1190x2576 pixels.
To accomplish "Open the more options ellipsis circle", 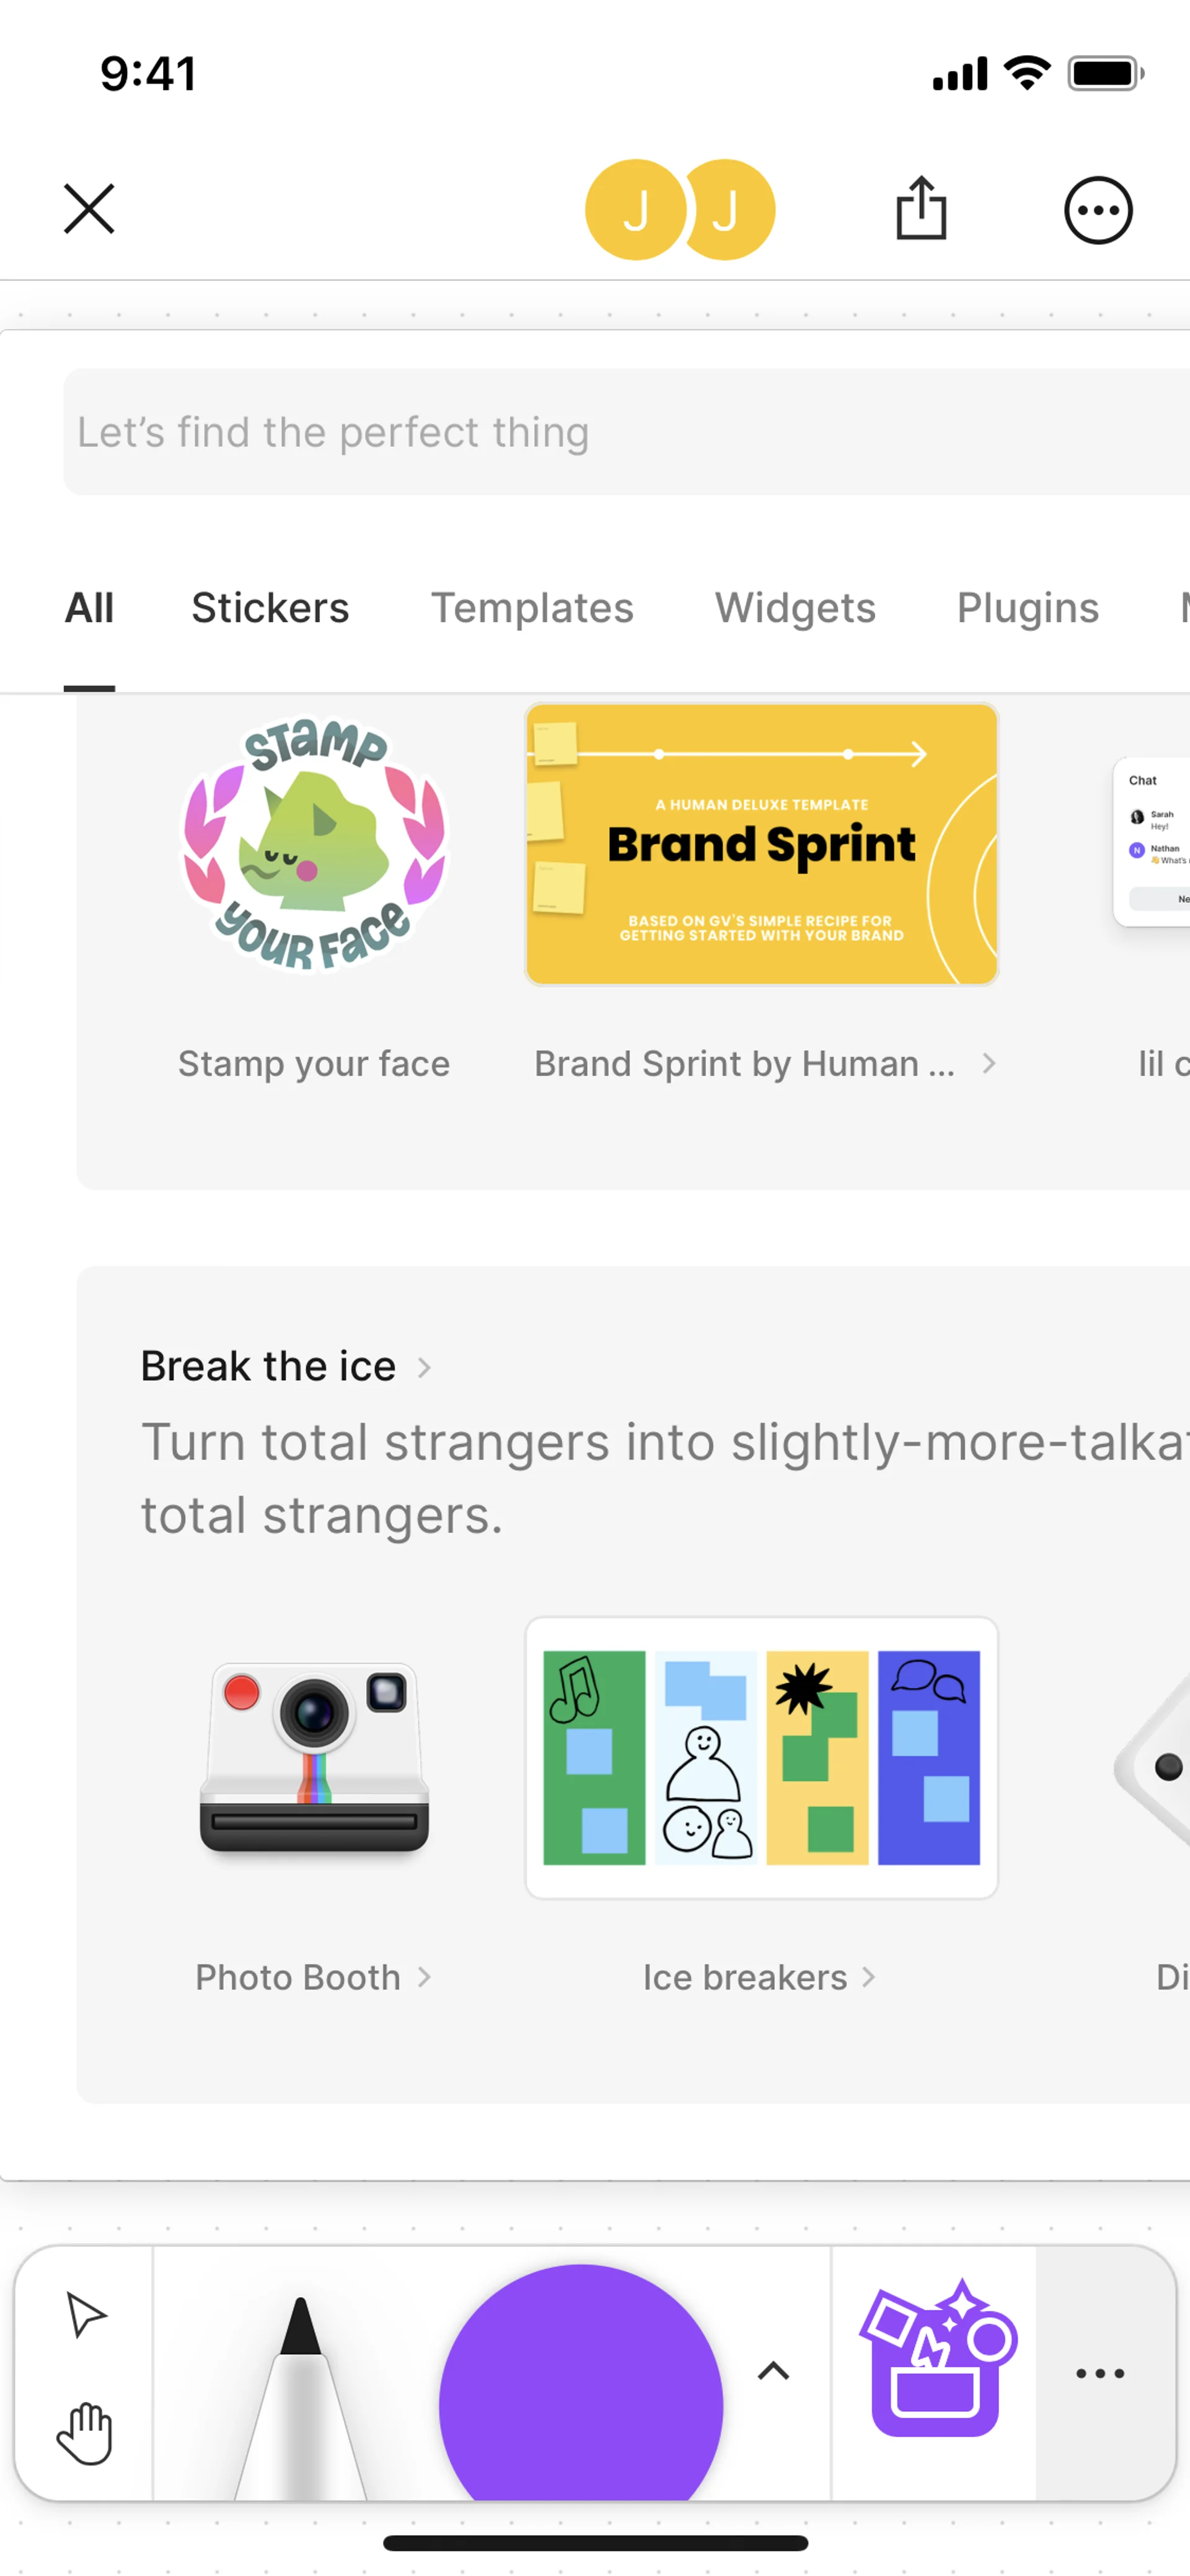I will pos(1097,210).
